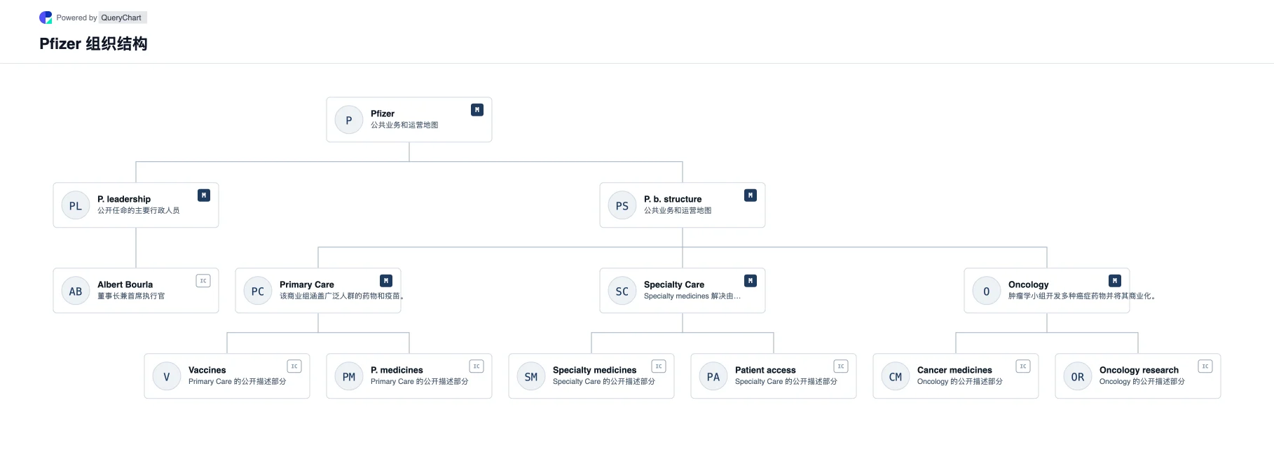This screenshot has height=461, width=1274.
Task: Click the V avatar on Vaccines card
Action: tap(167, 376)
